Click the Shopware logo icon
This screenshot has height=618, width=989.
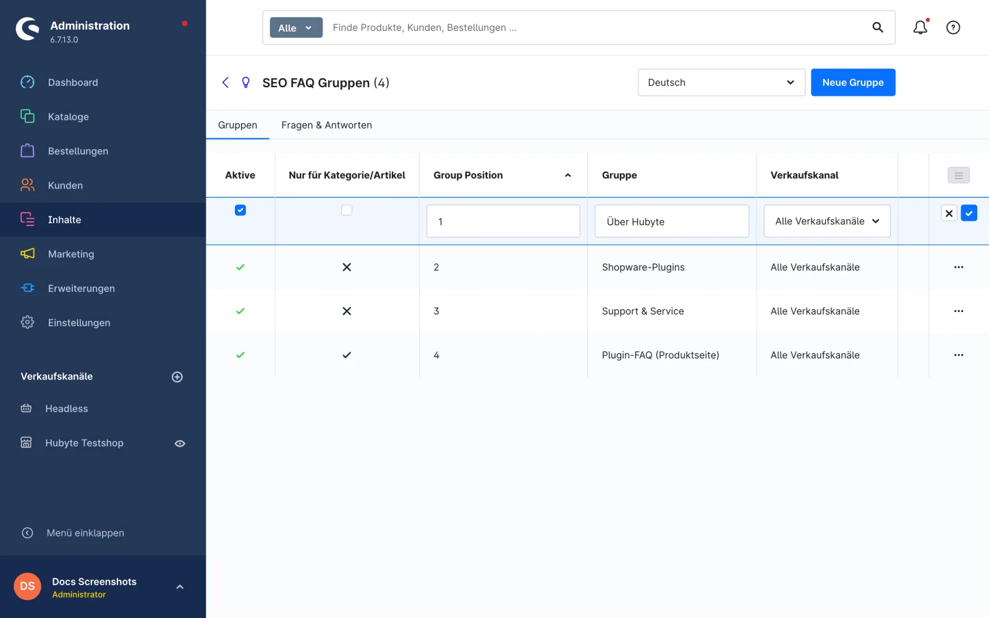tap(27, 28)
